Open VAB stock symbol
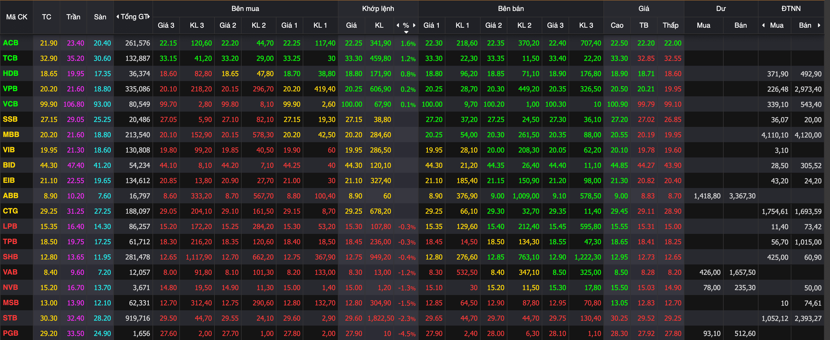830x340 pixels. (10, 272)
